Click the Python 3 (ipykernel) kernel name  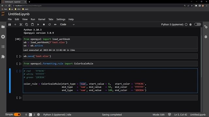pos(172,25)
